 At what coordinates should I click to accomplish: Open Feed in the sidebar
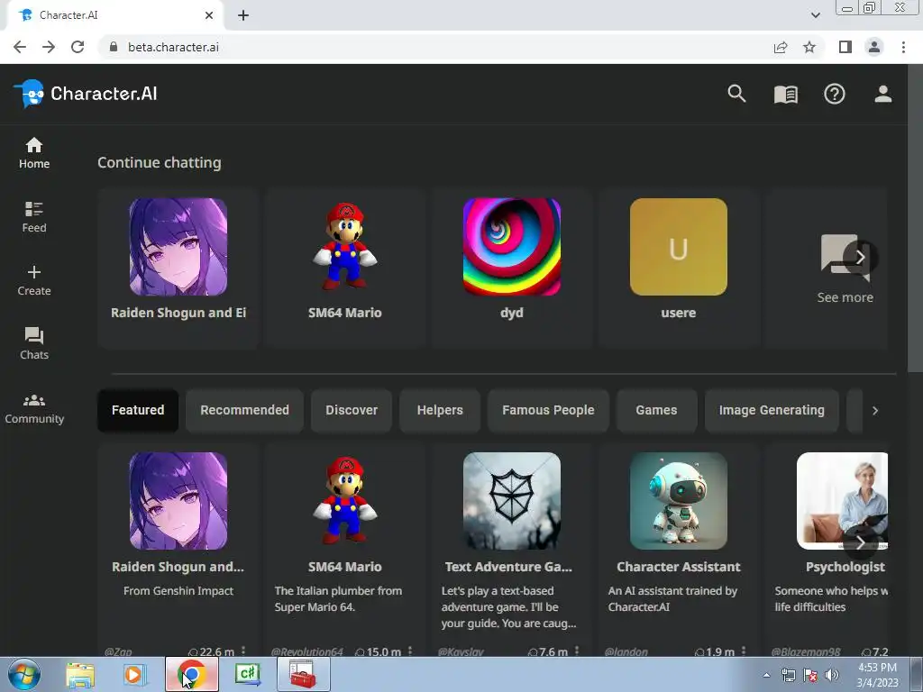pos(34,216)
